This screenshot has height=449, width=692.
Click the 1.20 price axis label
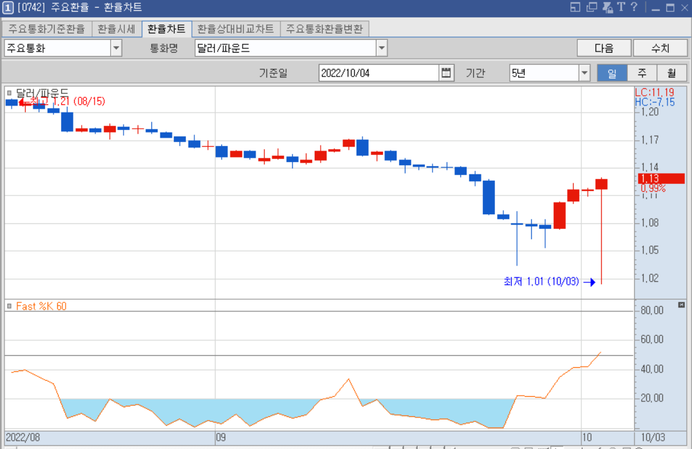click(650, 112)
